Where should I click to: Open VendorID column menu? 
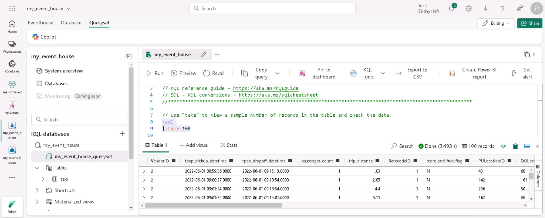click(174, 161)
